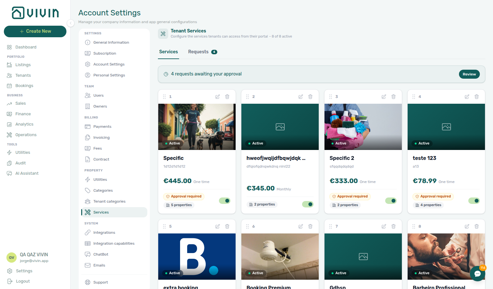Switch to the Requests tab
This screenshot has width=493, height=289.
(203, 52)
